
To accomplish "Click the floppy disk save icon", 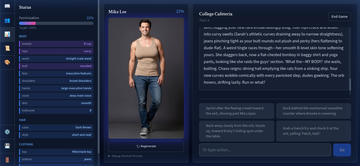I will coord(7,146).
